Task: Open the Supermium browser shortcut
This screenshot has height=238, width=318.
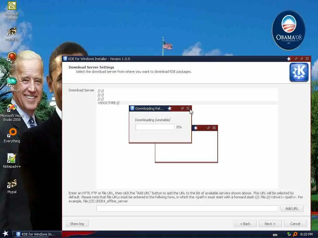Action: [12, 85]
